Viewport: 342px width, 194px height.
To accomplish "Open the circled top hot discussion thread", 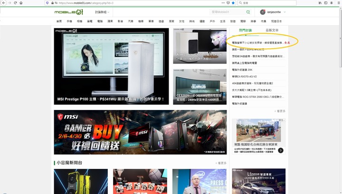I will pos(258,43).
